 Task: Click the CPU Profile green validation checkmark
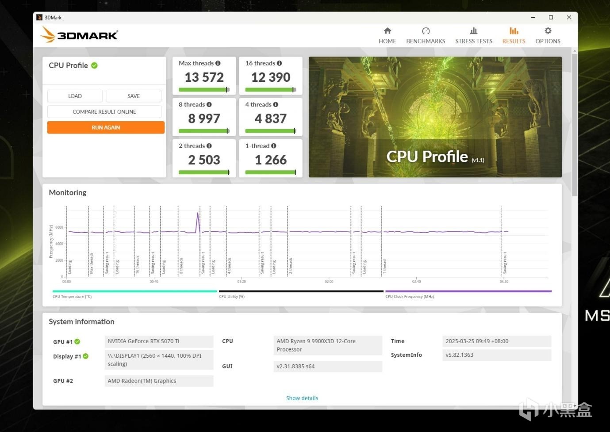[x=94, y=65]
